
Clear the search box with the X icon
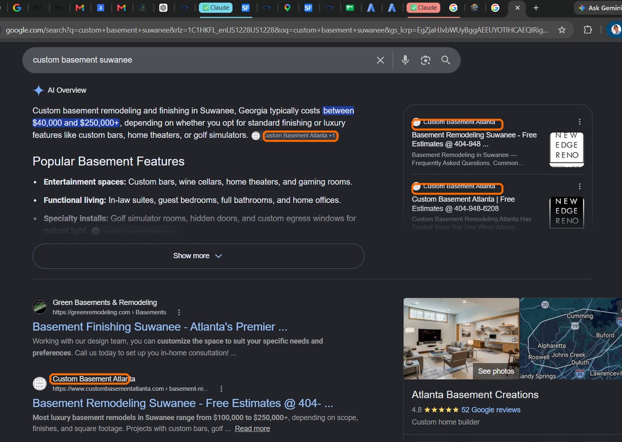(380, 60)
